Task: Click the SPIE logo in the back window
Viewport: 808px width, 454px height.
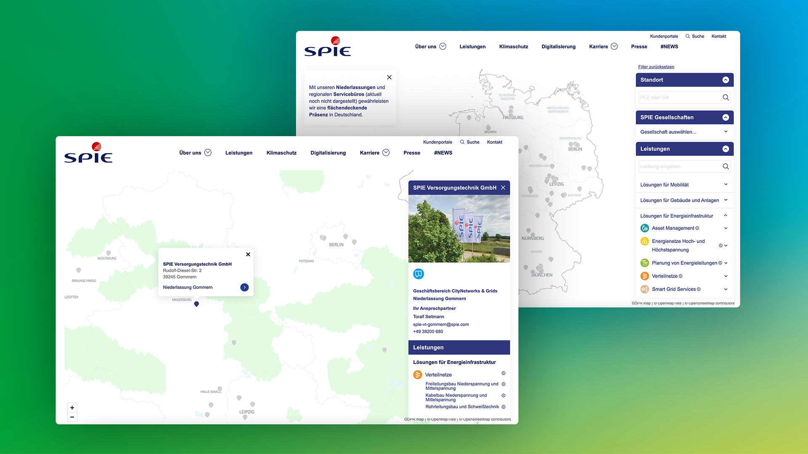Action: point(327,47)
